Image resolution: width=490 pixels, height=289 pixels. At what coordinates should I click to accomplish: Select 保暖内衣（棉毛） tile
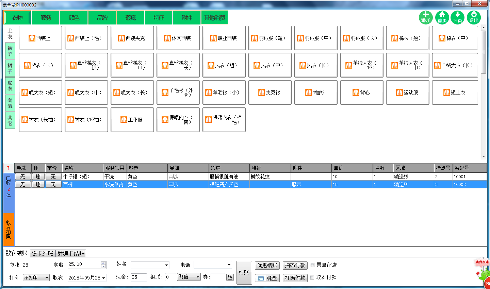tap(224, 120)
